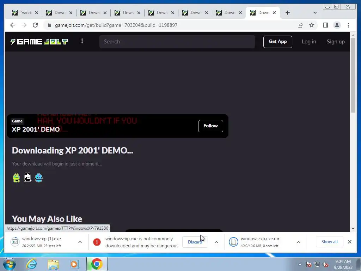Discard the dangerous windows-xp.exe download

pos(195,242)
